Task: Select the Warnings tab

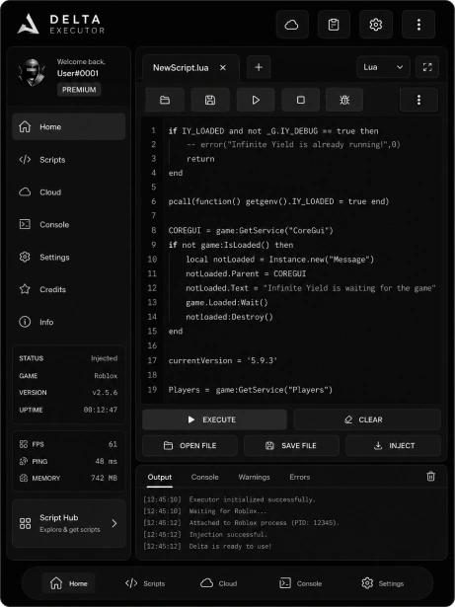Action: pos(254,478)
